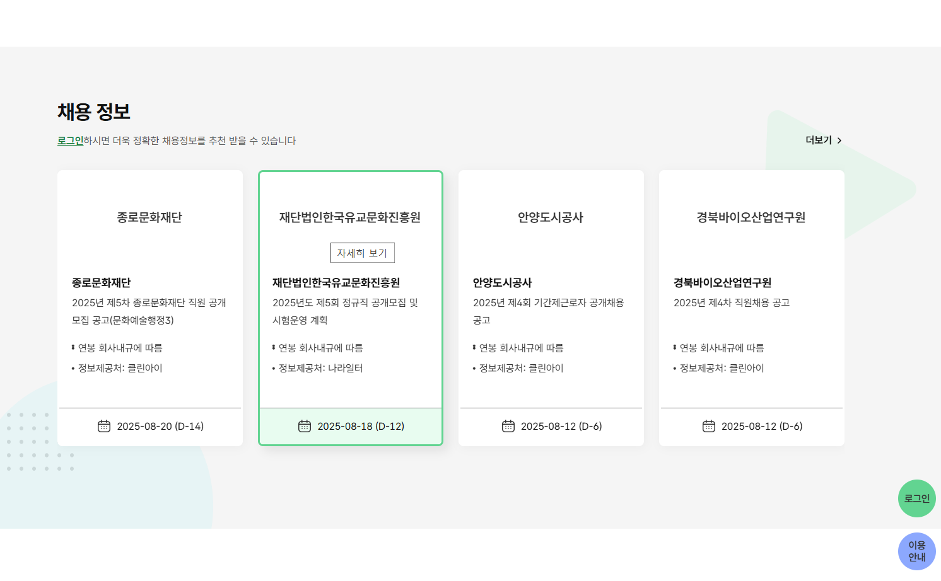Open the 경북바이오산업연구원 card header title

click(x=751, y=217)
